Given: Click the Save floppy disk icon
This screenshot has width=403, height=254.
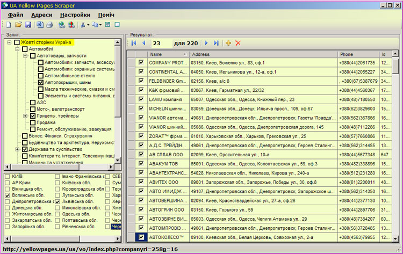Looking at the screenshot, I should click(x=28, y=25).
